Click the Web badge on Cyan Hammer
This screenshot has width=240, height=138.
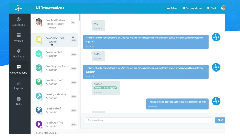(74, 97)
